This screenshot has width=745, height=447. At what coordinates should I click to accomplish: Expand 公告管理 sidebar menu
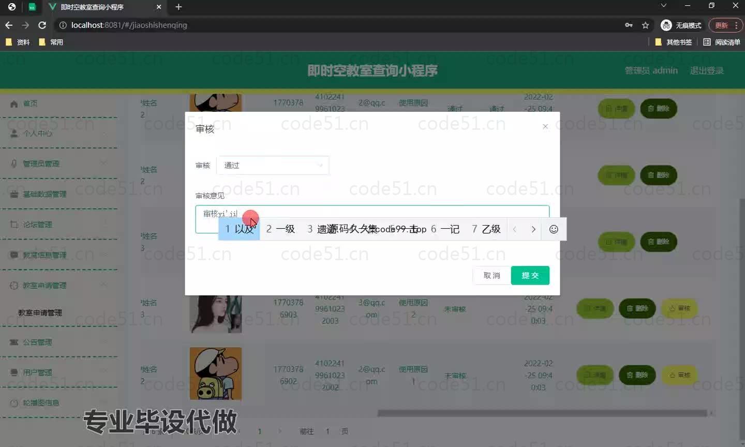click(x=58, y=342)
